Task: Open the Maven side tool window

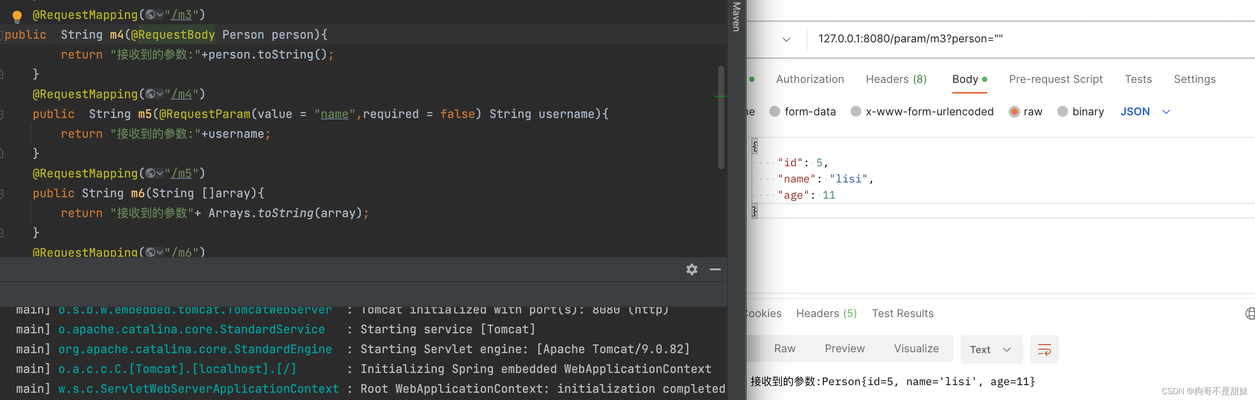Action: click(x=737, y=17)
